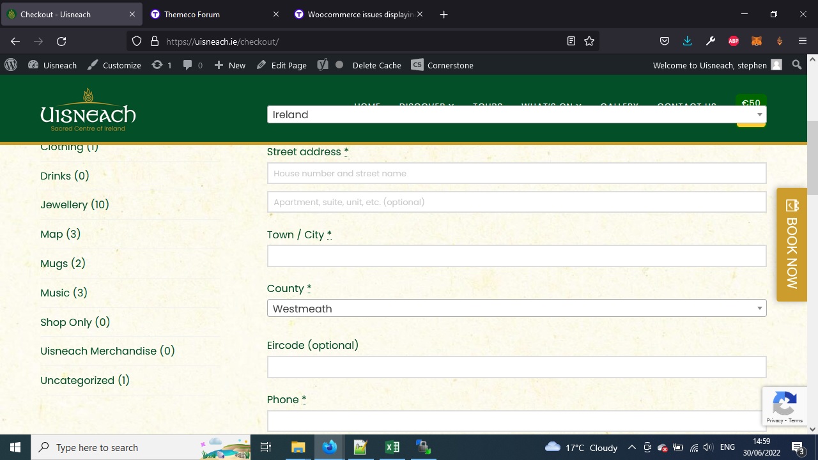Click the WordPress logo in admin bar
Screen dimensions: 818x460
pos(11,65)
